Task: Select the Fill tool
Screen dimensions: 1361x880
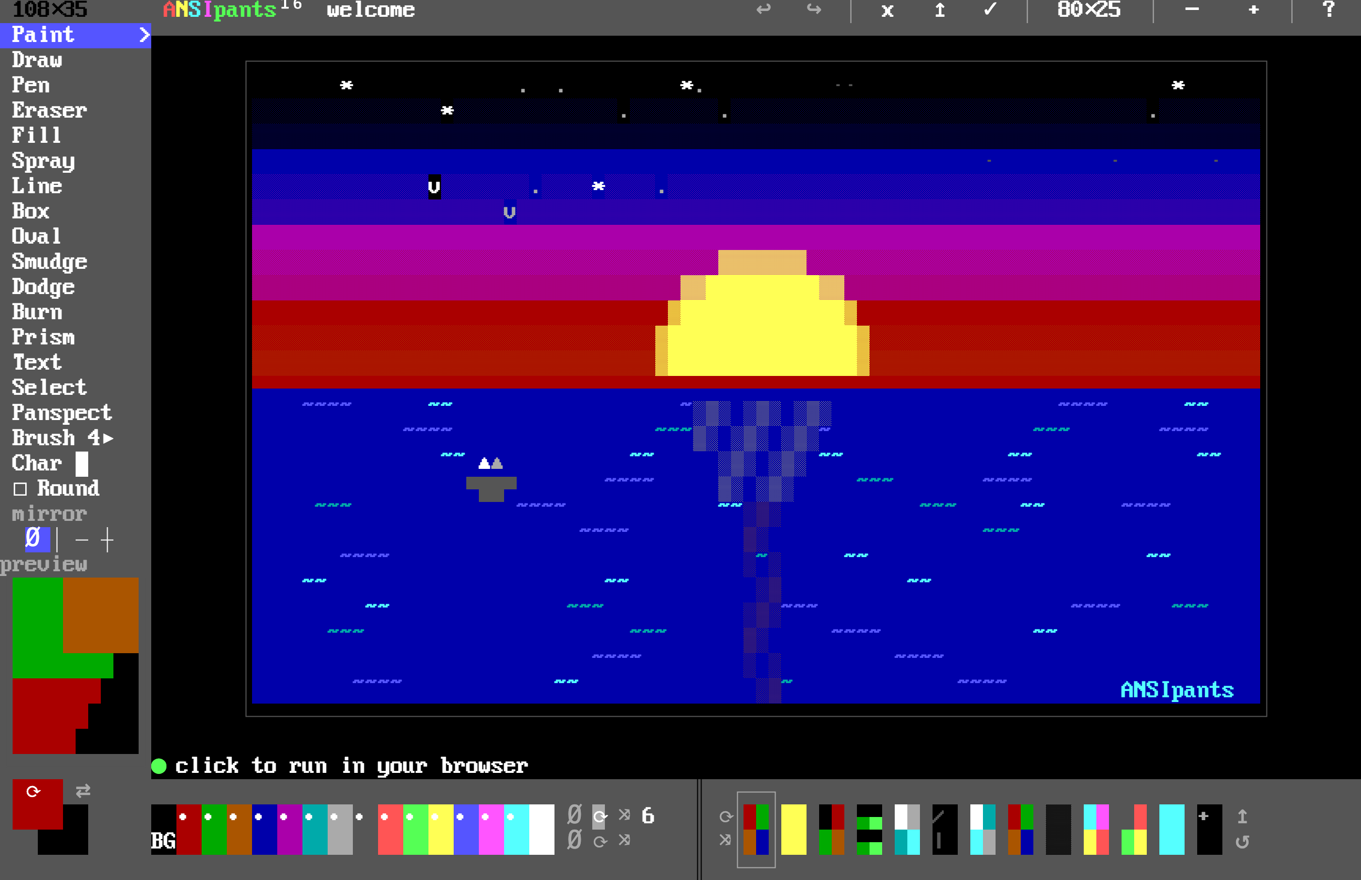Action: tap(37, 135)
